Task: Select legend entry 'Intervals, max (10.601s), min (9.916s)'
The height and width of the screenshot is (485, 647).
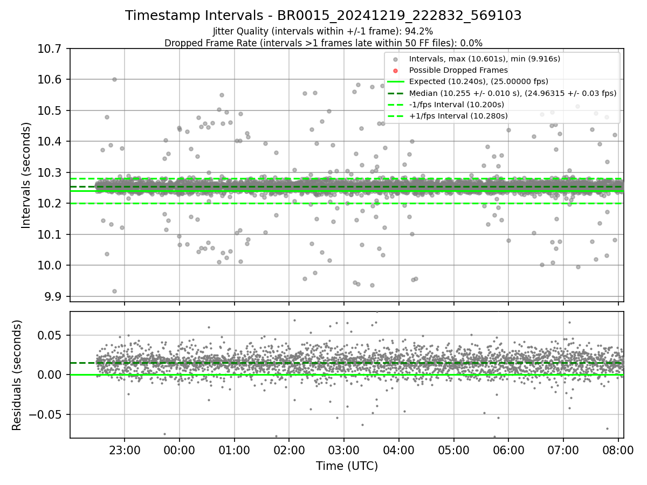Action: coord(484,59)
